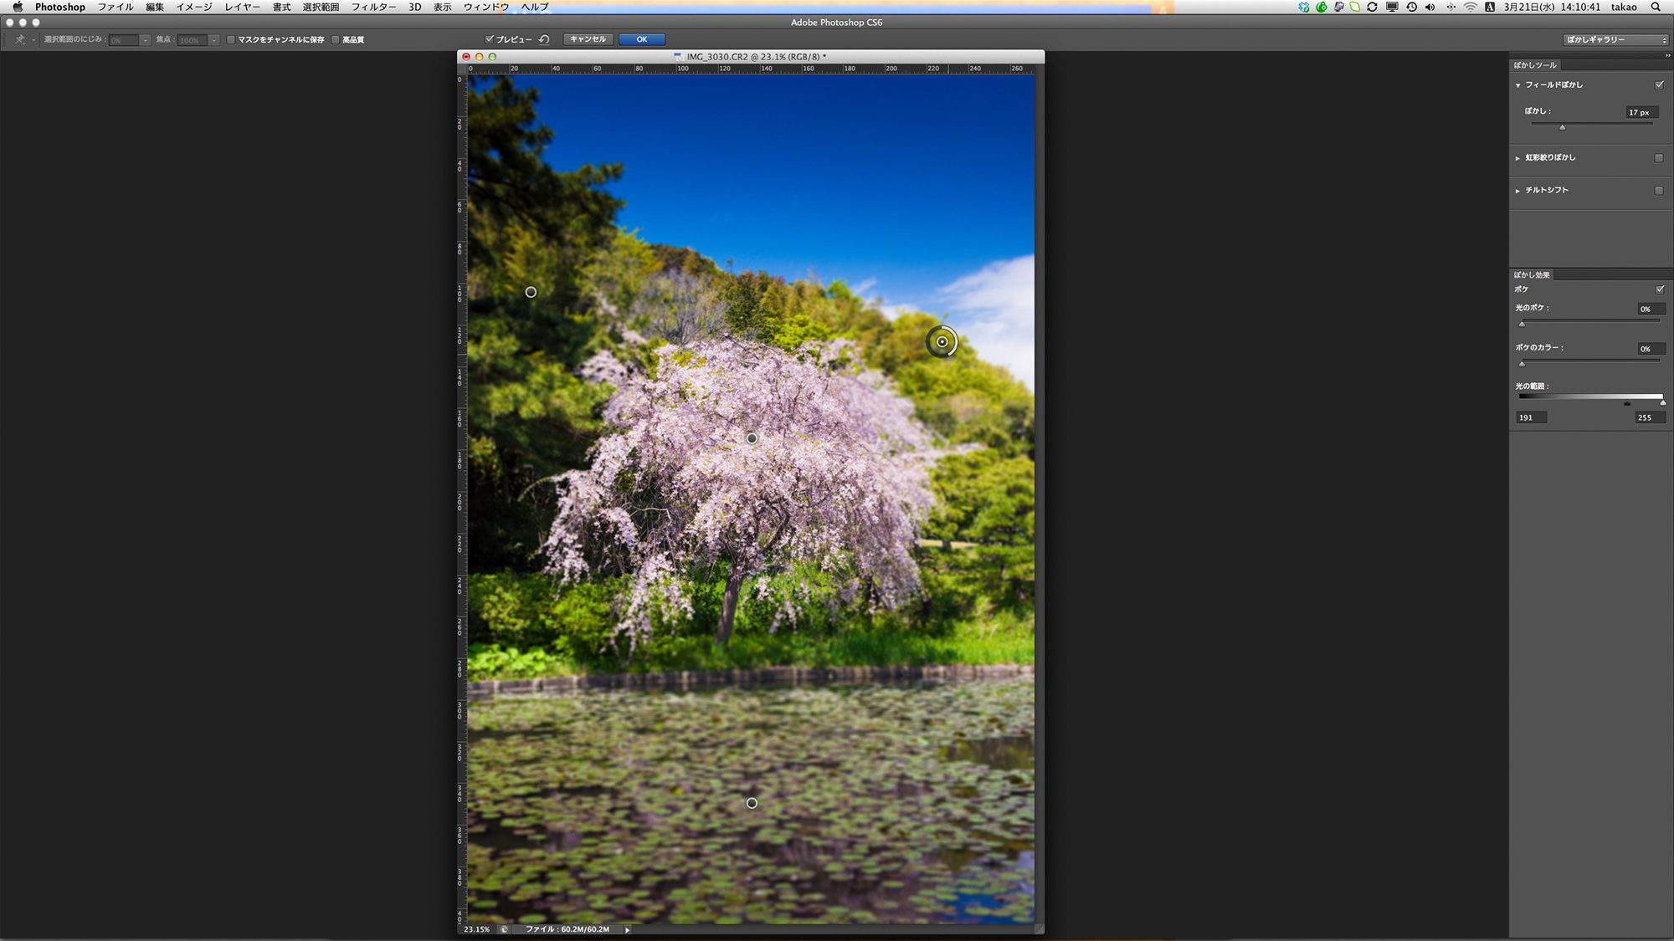Select the blur pin on the pond
This screenshot has width=1674, height=941.
point(752,803)
